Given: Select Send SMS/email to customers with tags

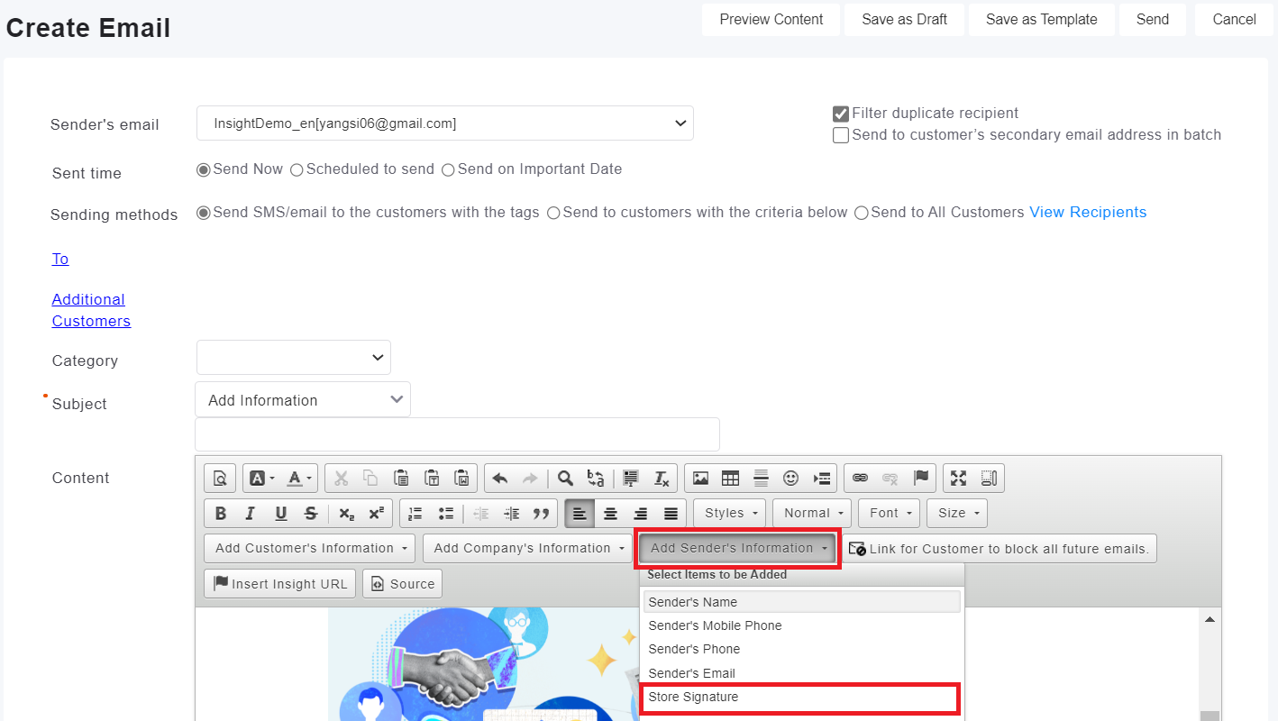Looking at the screenshot, I should (x=204, y=213).
